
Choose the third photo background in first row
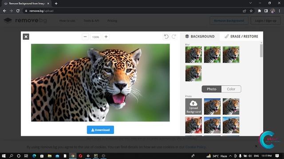coord(231,106)
